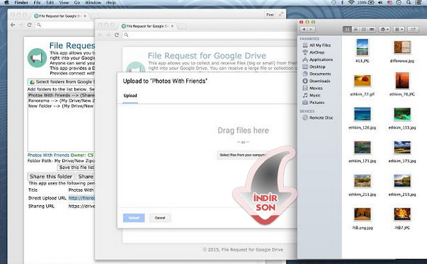Close the back browser window's tab
The image size is (427, 264).
[x=85, y=16]
